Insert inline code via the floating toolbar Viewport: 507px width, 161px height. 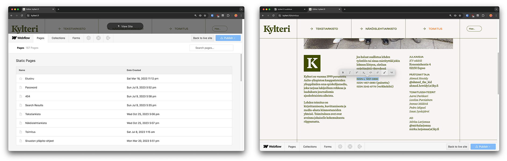pos(371,72)
